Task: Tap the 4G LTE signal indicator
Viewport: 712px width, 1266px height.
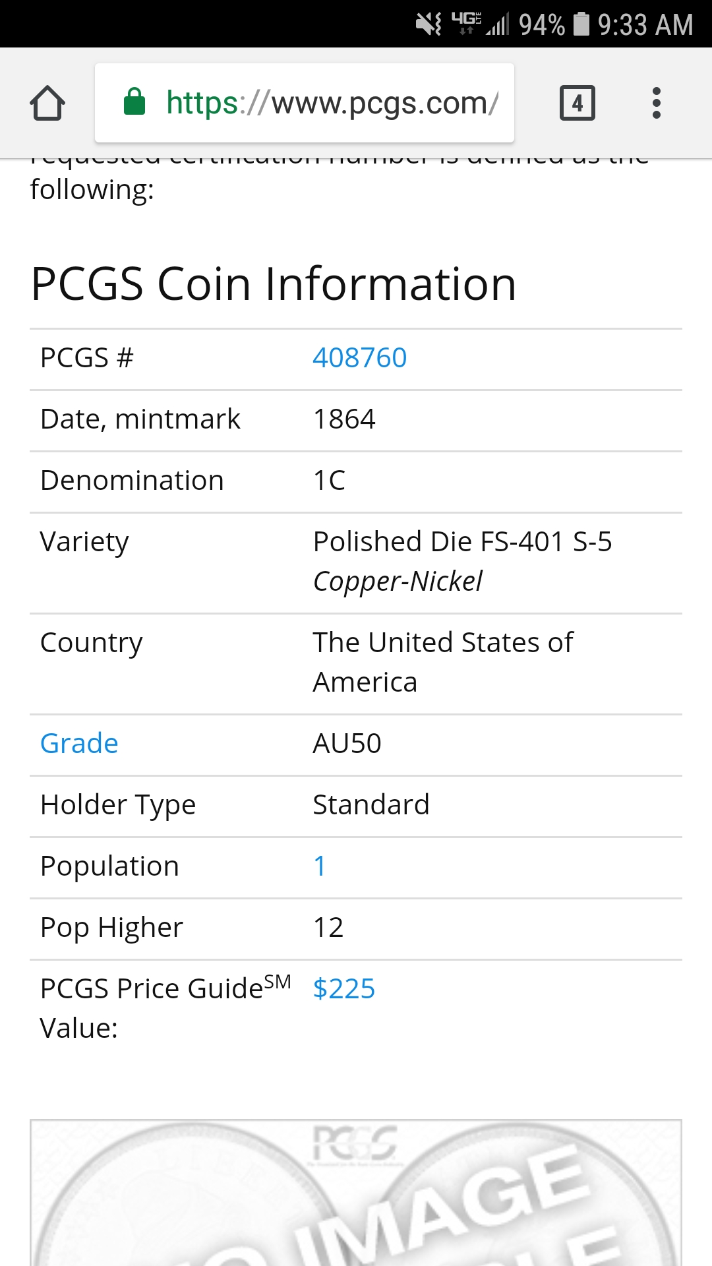Action: point(467,23)
